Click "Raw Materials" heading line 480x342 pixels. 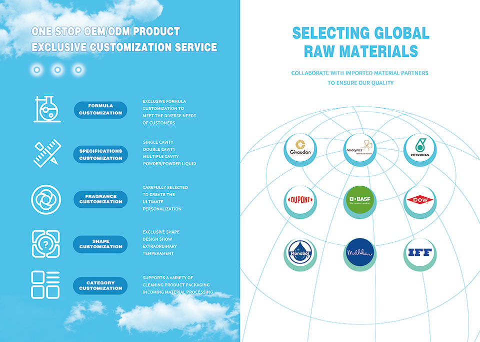pyautogui.click(x=360, y=51)
